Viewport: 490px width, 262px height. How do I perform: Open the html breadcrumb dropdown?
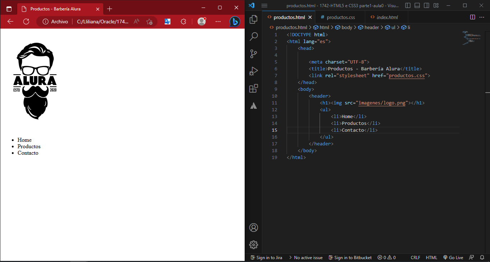point(321,27)
